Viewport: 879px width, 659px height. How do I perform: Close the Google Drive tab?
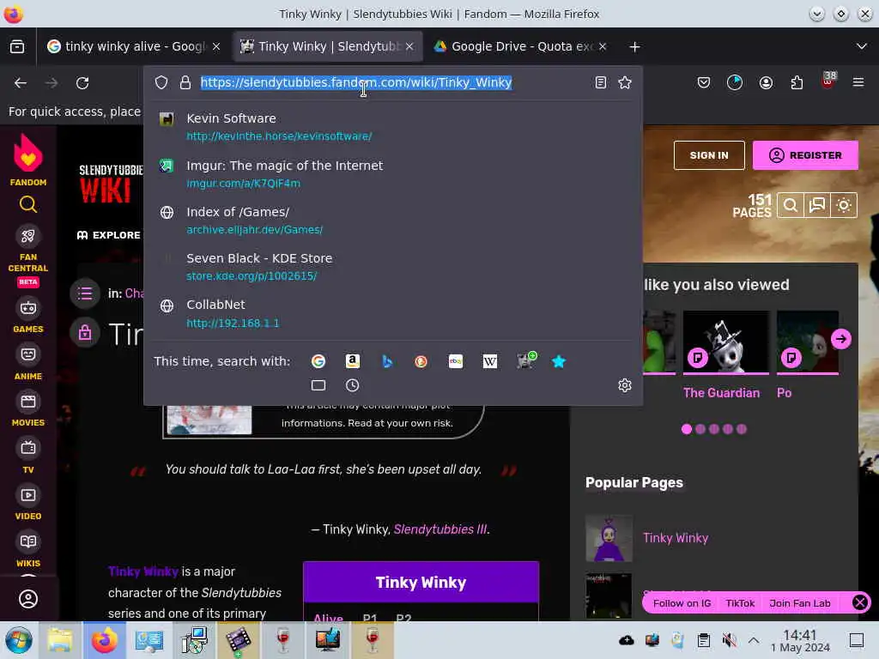[603, 46]
